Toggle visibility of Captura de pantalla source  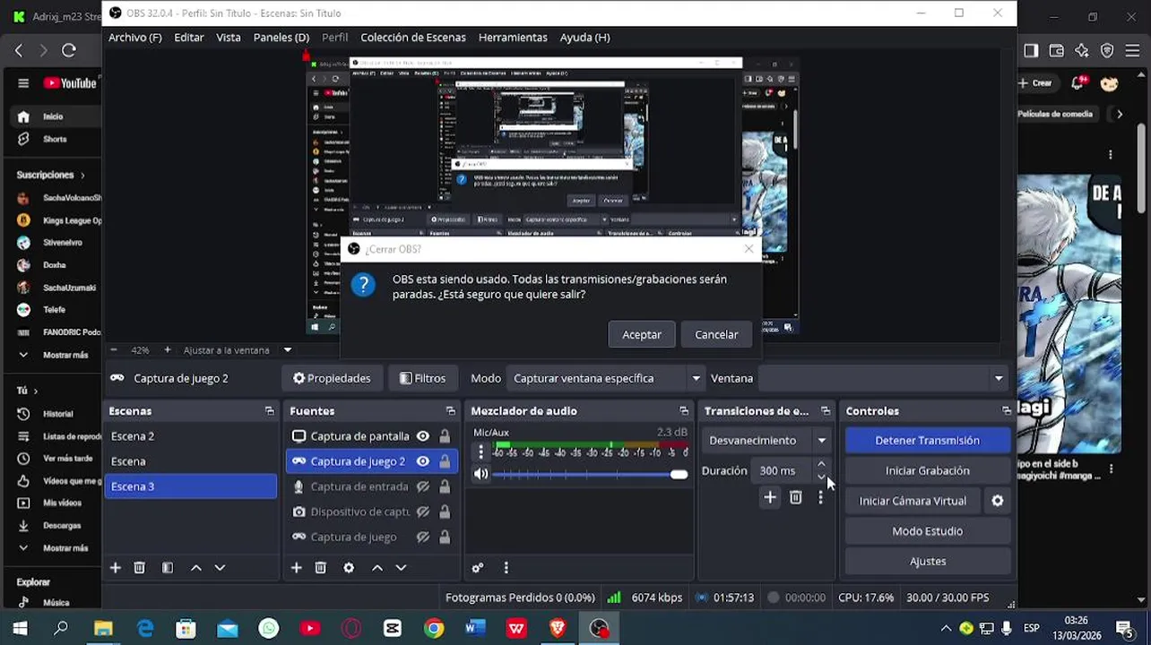coord(422,436)
